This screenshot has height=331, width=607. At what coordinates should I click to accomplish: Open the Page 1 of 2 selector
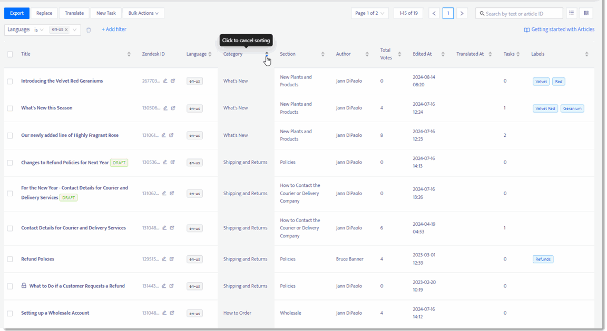click(x=369, y=13)
